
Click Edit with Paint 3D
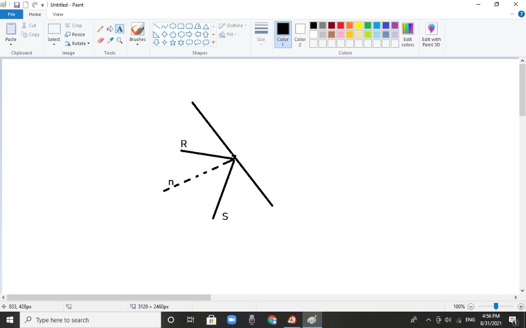pyautogui.click(x=431, y=34)
